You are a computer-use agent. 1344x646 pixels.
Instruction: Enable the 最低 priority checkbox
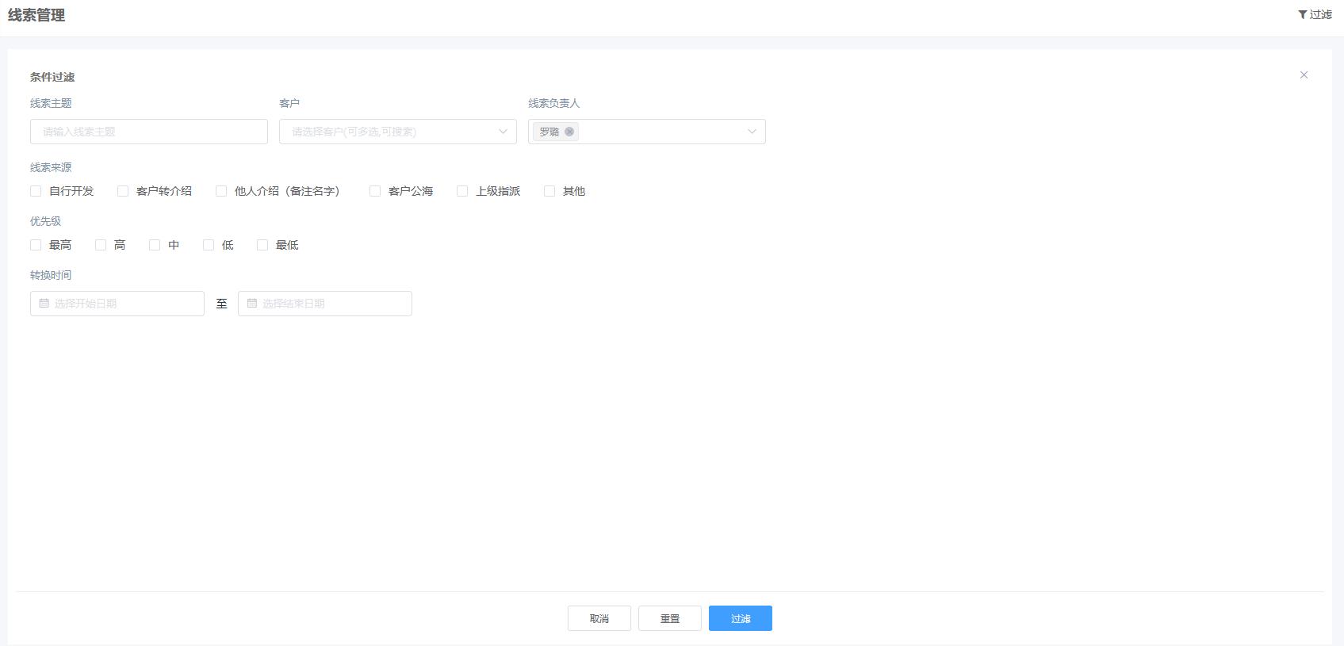[262, 245]
